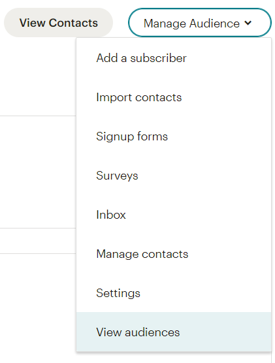275x363 pixels.
Task: Open Inbox from Manage Audience menu
Action: (x=174, y=215)
